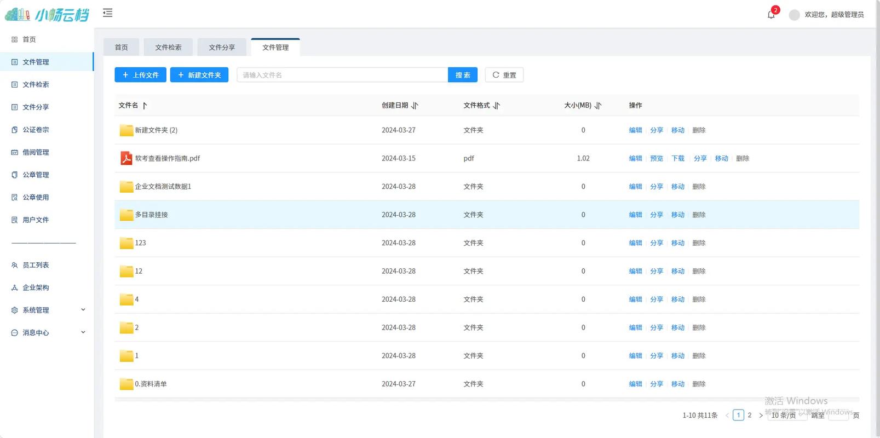This screenshot has width=880, height=438.
Task: Go to 首页 in the sidebar
Action: (x=47, y=39)
